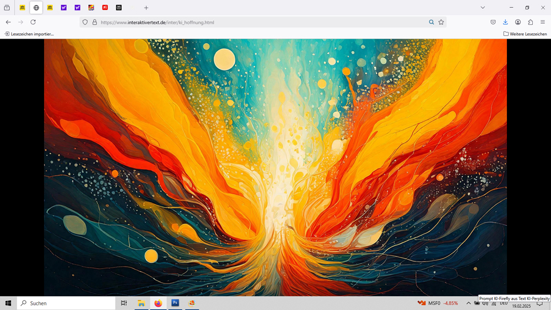Open Photoshop from the taskbar
The height and width of the screenshot is (310, 551).
click(x=175, y=303)
